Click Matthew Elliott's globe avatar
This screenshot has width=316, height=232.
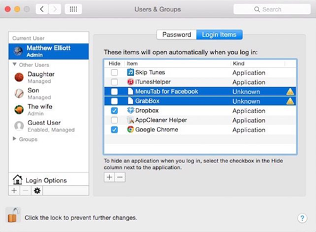click(x=18, y=51)
